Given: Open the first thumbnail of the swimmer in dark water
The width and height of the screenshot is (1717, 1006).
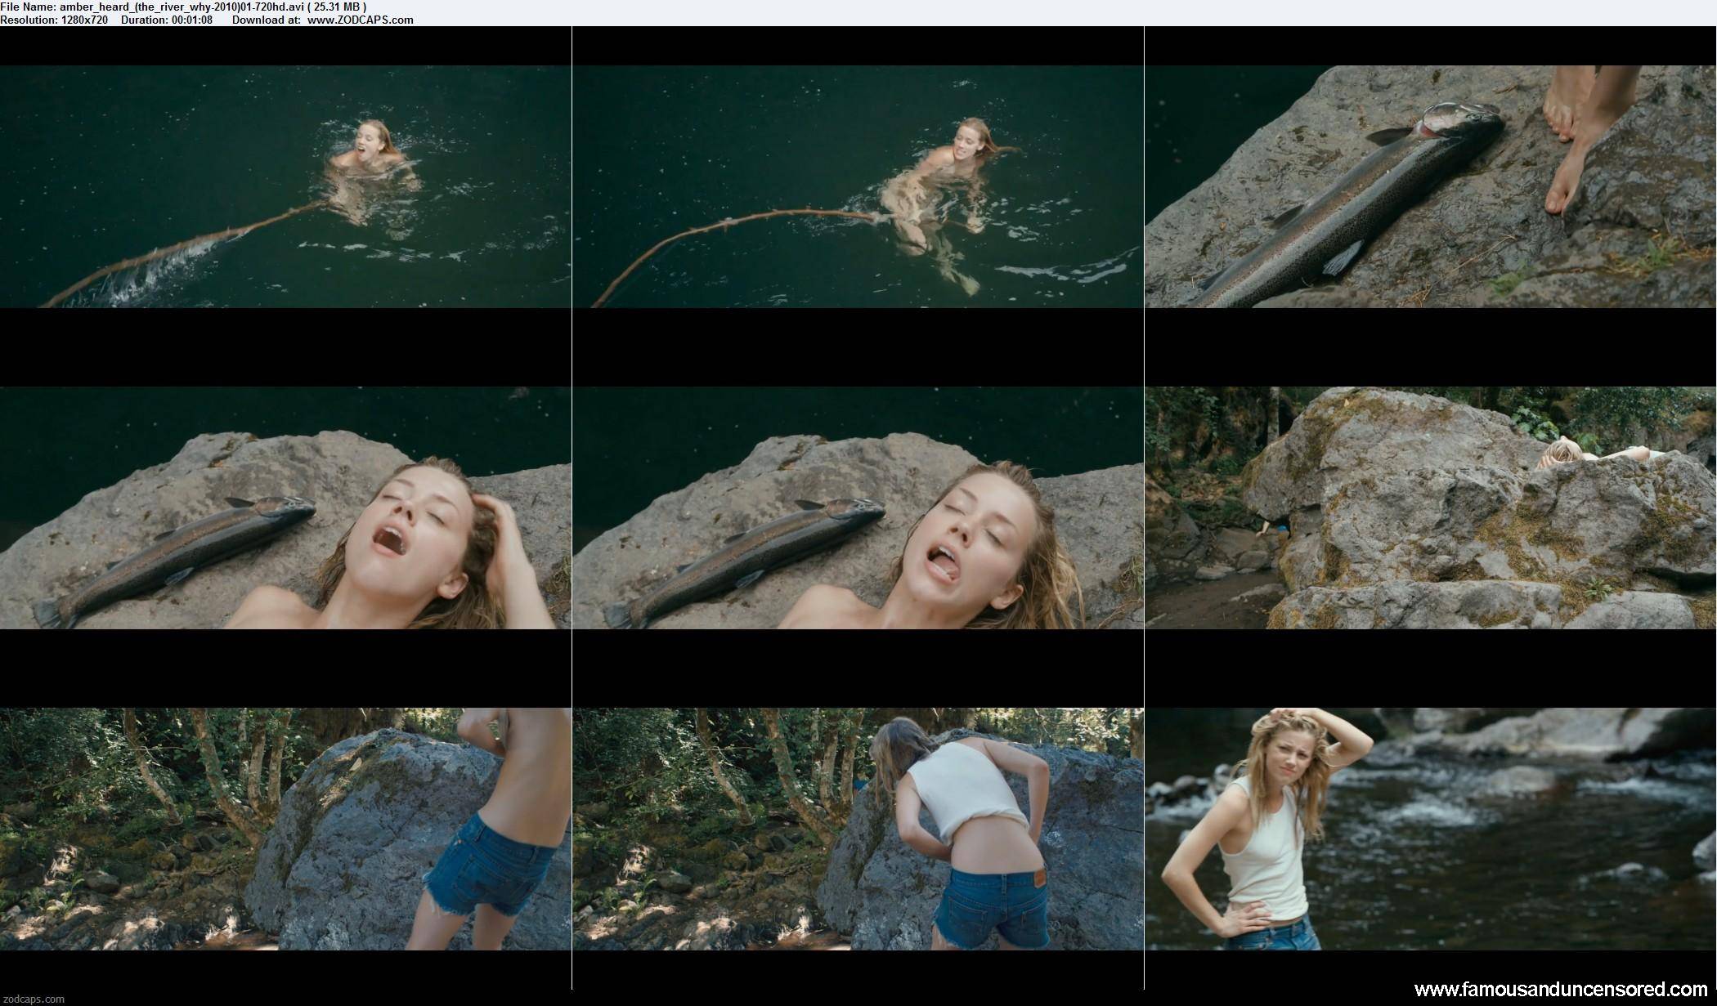Looking at the screenshot, I should click(x=285, y=186).
